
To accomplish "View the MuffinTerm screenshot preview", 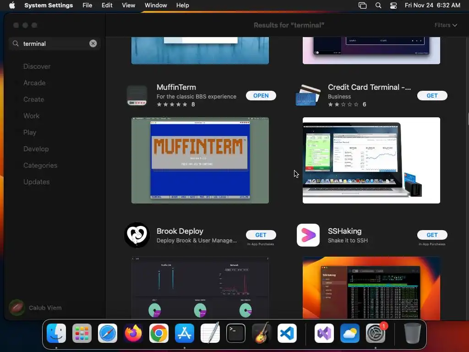I will pyautogui.click(x=200, y=160).
